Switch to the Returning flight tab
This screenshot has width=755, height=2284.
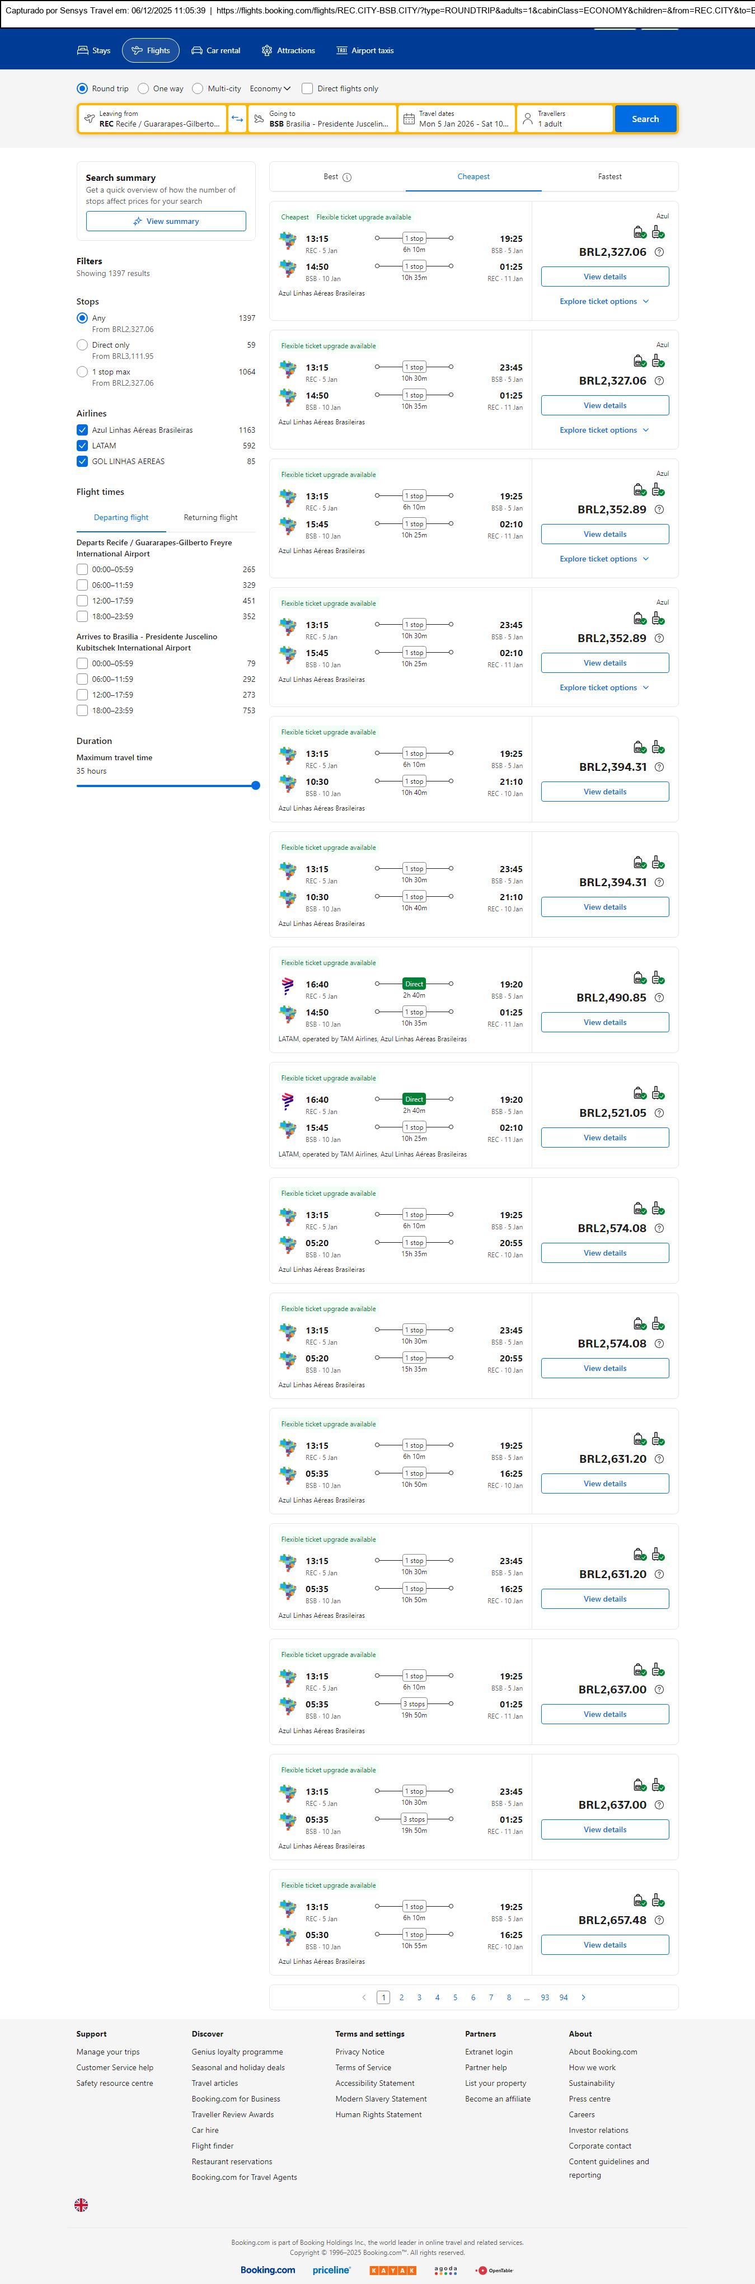tap(210, 518)
